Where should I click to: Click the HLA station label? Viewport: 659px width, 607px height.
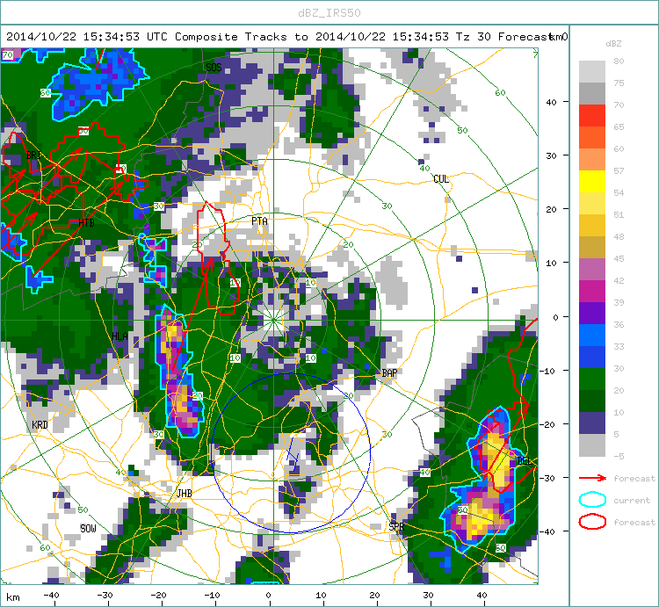pos(119,336)
